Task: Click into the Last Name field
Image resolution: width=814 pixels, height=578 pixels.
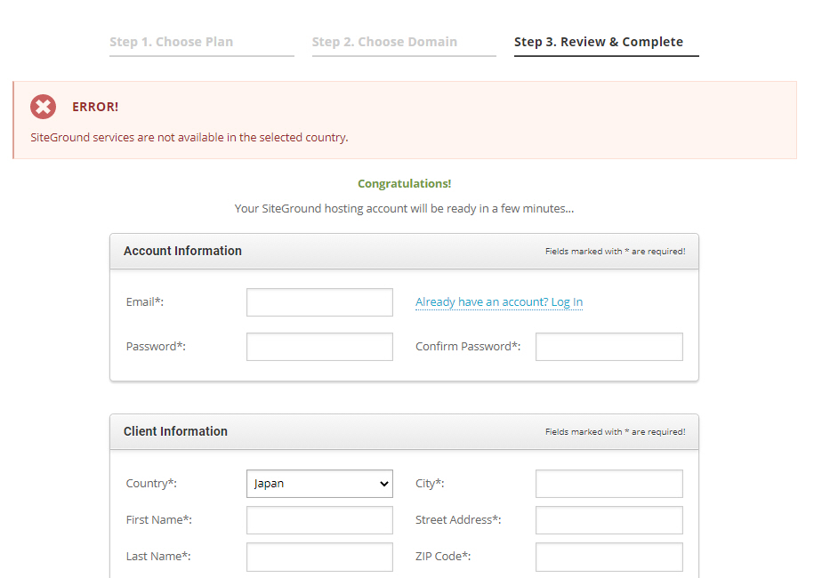Action: 319,556
